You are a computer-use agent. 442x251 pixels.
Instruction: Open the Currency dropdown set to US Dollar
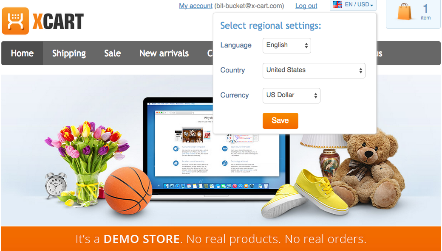click(292, 95)
